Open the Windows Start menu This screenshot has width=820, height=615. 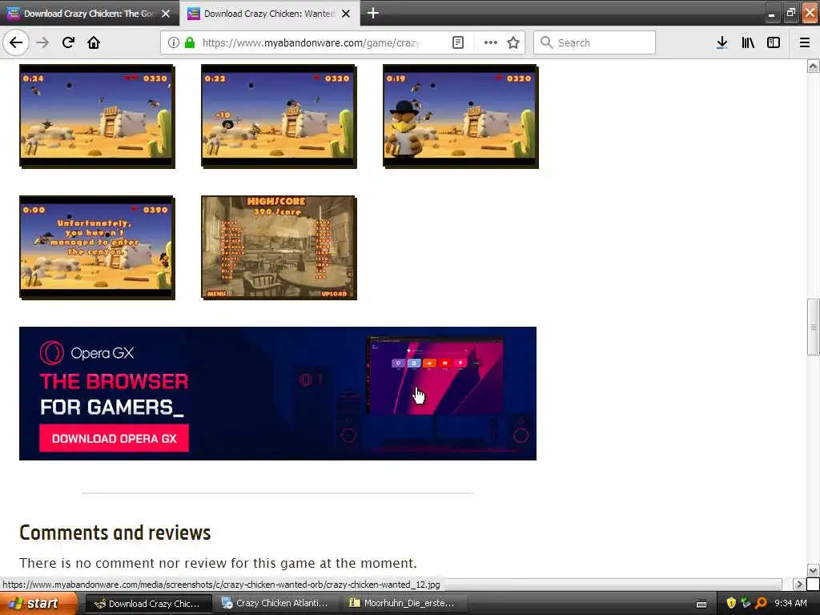point(38,603)
